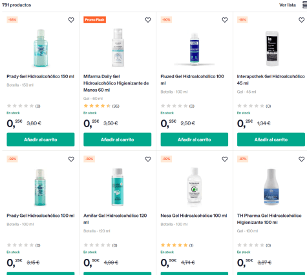Screen dimensions: 307x275
Task: Select the Ver lista option
Action: pyautogui.click(x=288, y=5)
